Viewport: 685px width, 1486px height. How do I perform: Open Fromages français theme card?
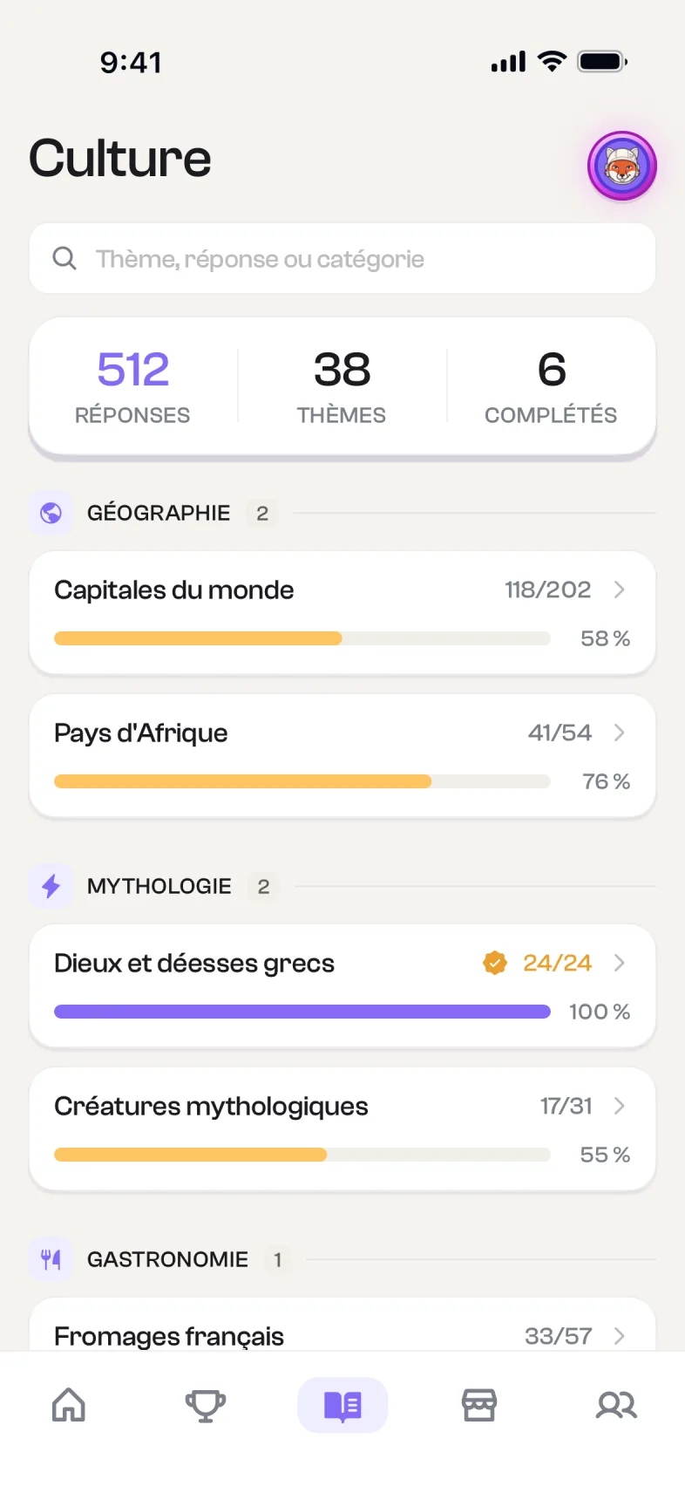(342, 1325)
